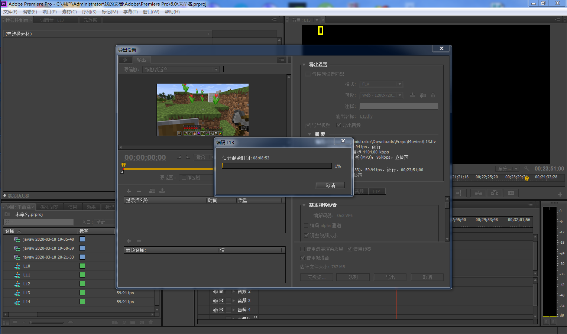Toggle the 导出音频 checkbox

coord(338,125)
